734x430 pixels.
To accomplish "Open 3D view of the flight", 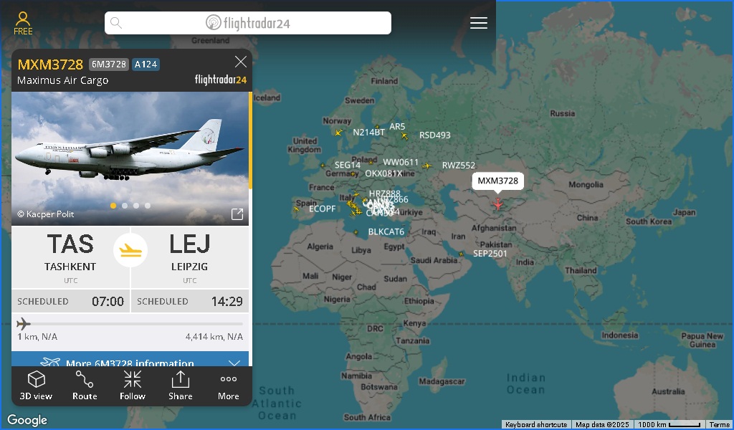I will 36,386.
